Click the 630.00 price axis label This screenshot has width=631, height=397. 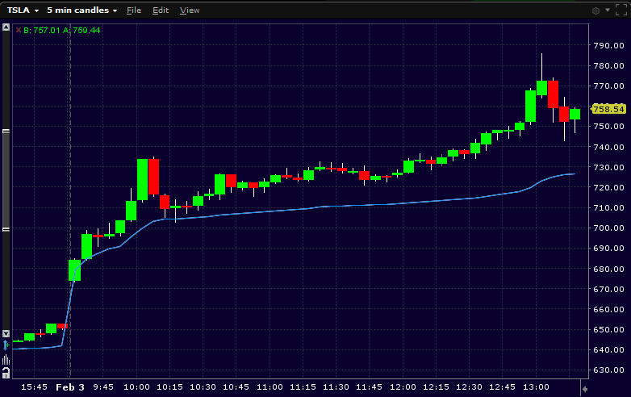609,370
